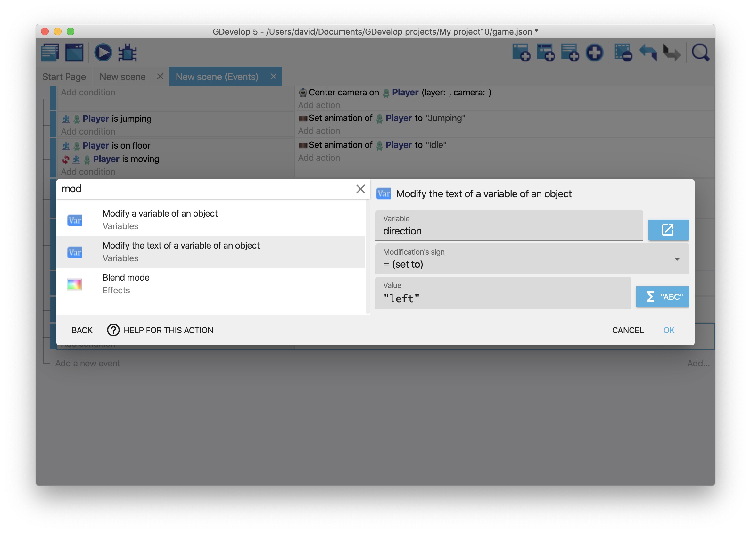Switch to the New scene tab

122,77
